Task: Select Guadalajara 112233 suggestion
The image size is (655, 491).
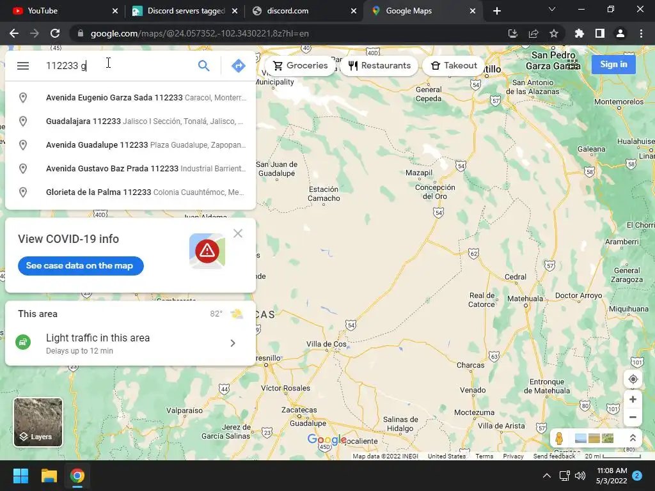Action: click(x=130, y=121)
